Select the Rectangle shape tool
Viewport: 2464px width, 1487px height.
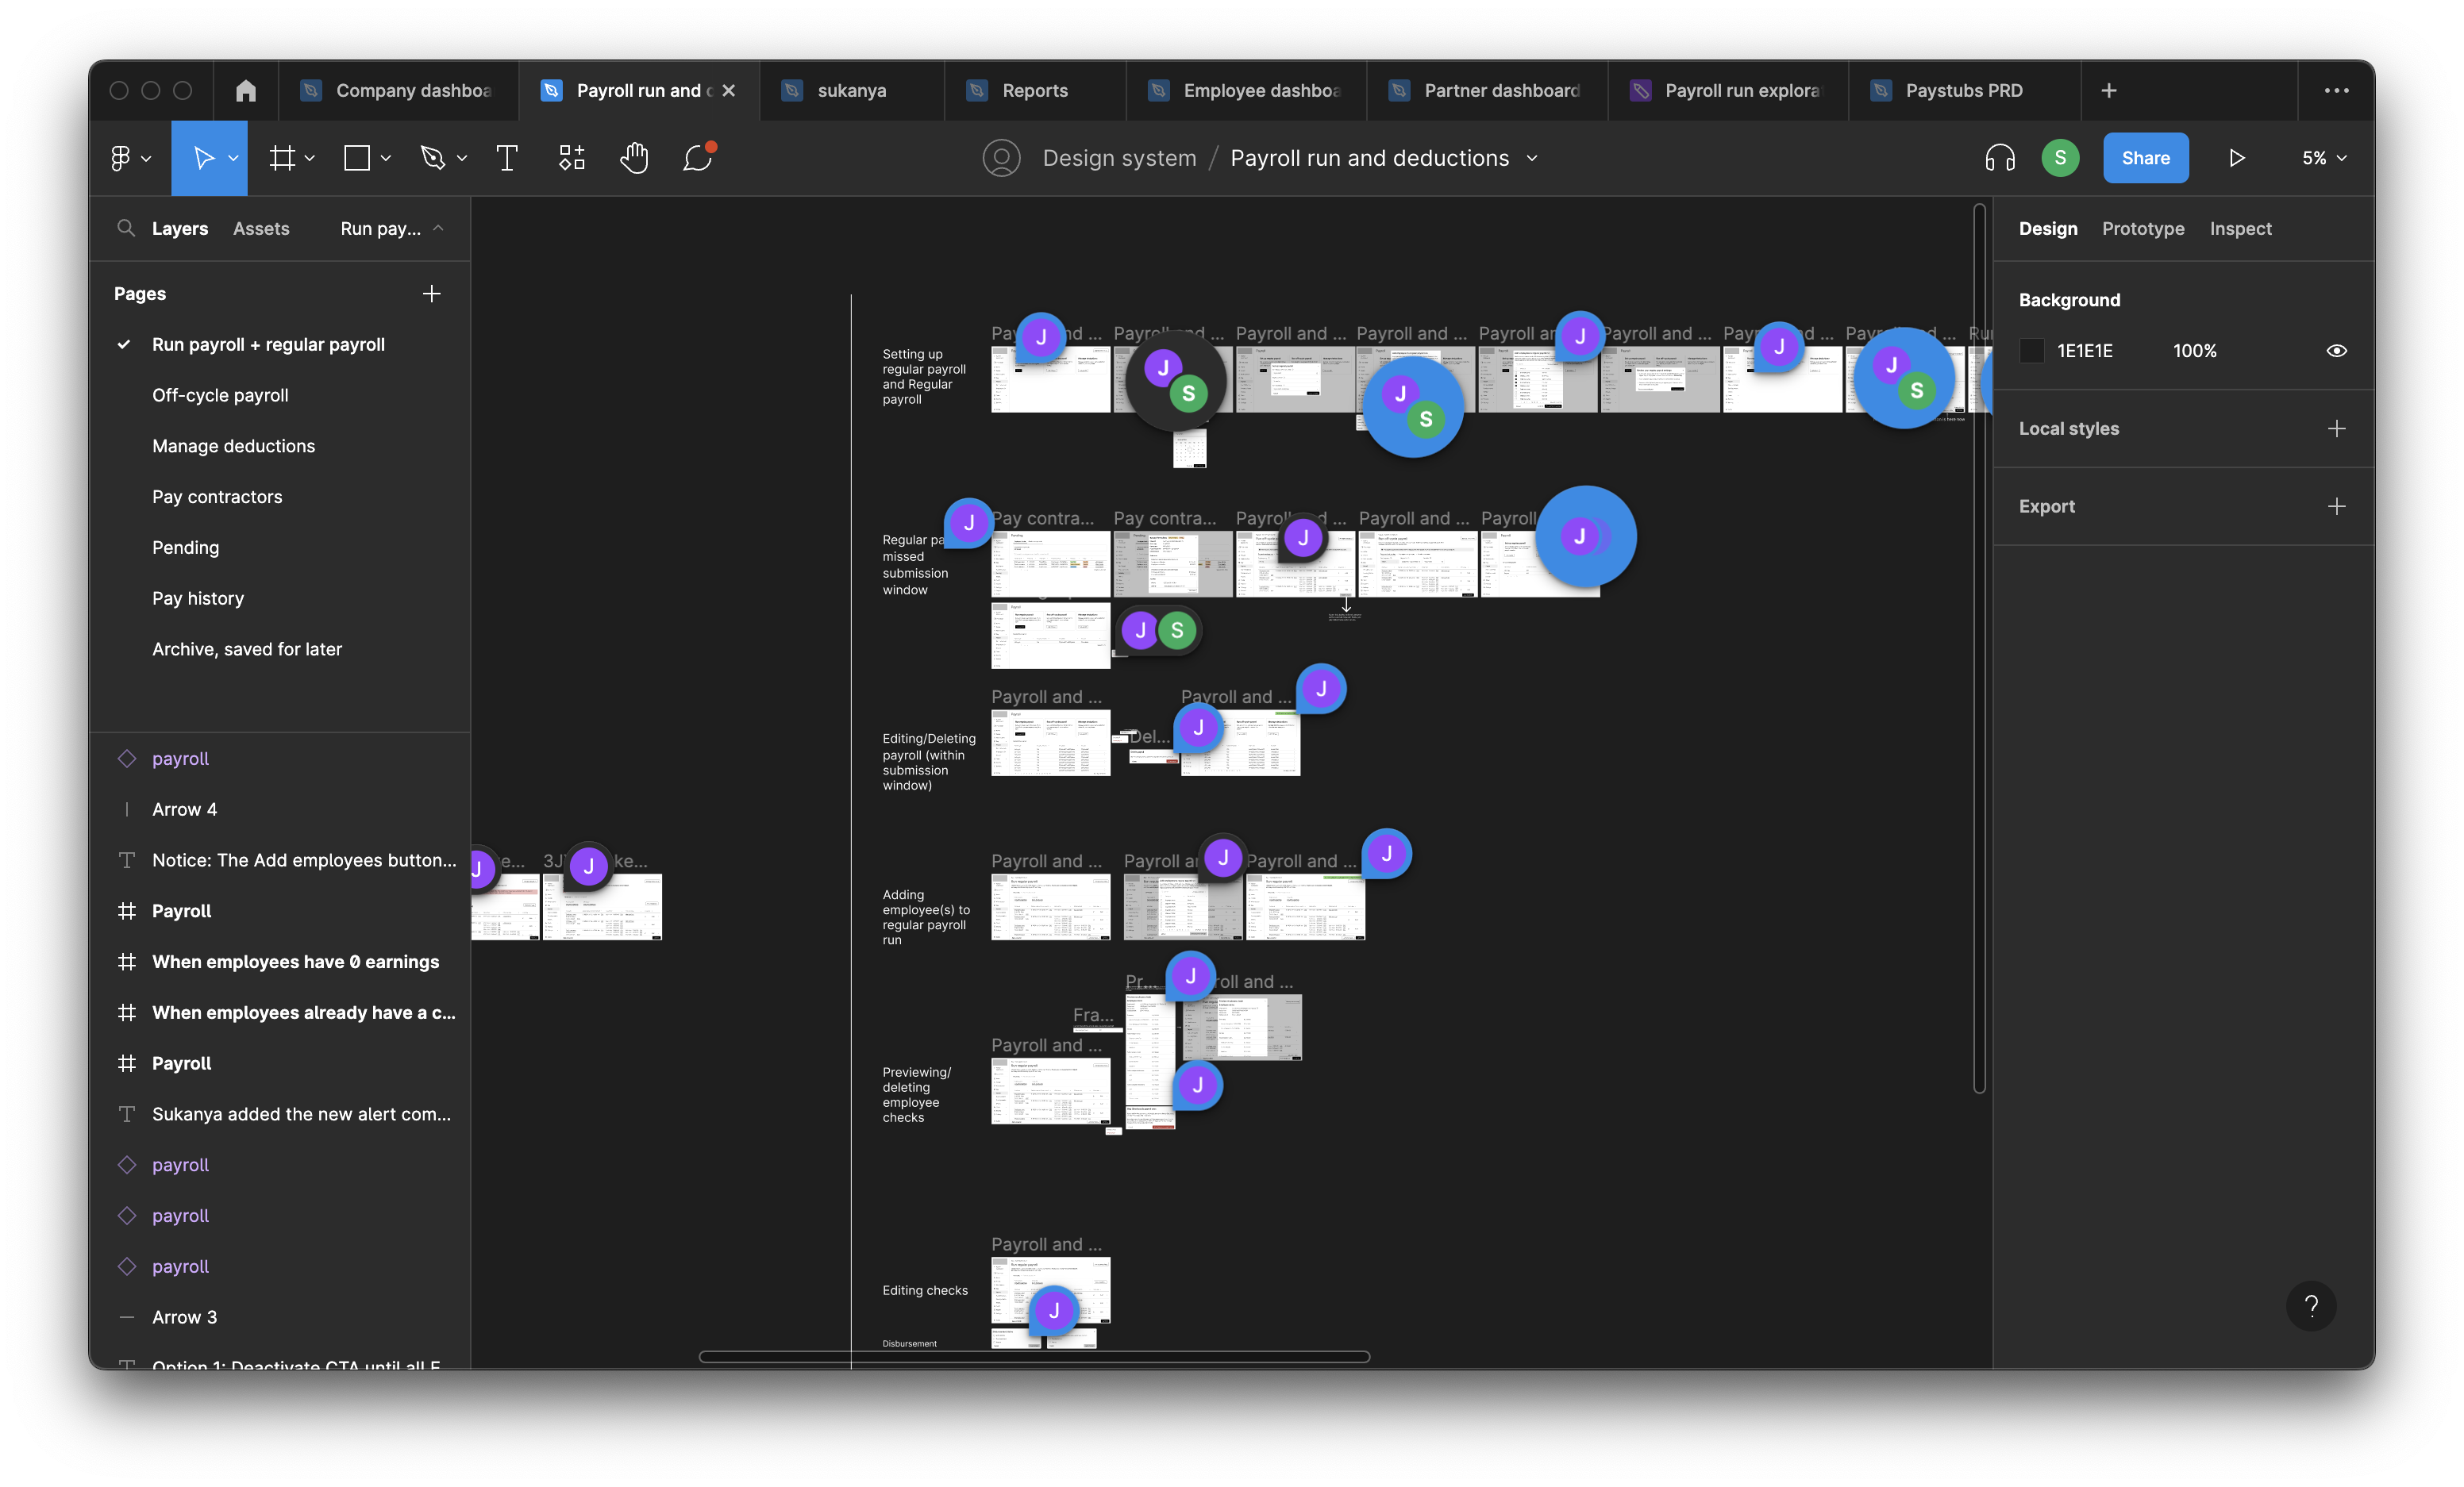tap(357, 158)
